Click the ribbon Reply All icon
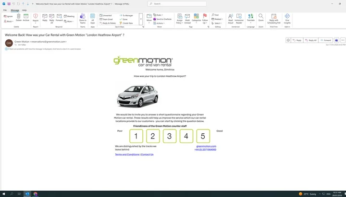Viewport: 346px width, 197px height. (51, 19)
